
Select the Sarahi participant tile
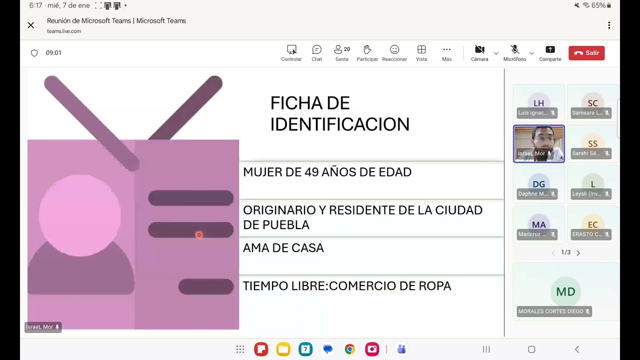coord(592,143)
